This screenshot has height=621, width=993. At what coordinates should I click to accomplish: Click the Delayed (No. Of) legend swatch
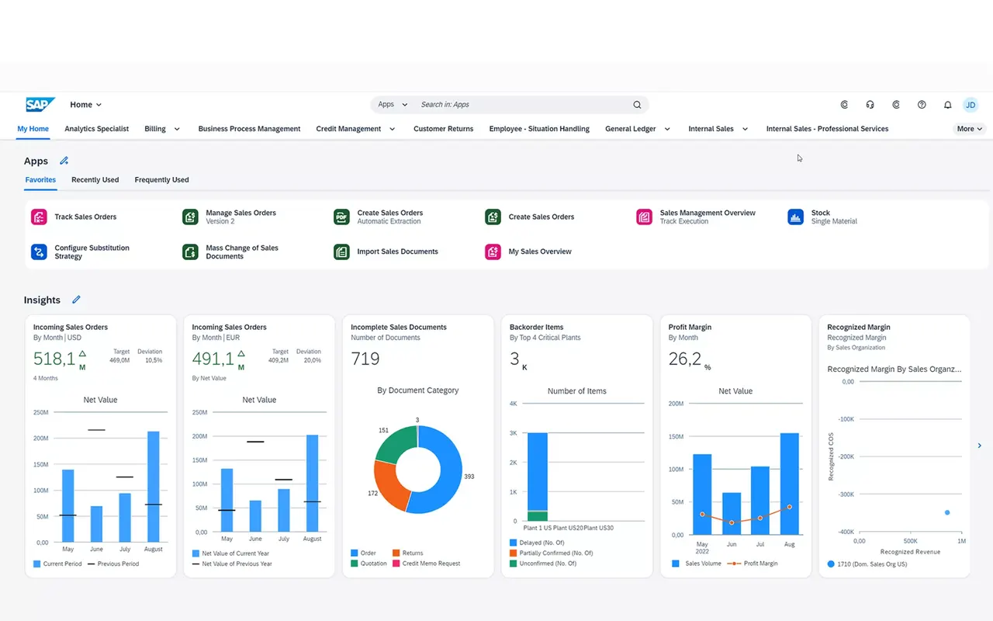click(x=513, y=543)
